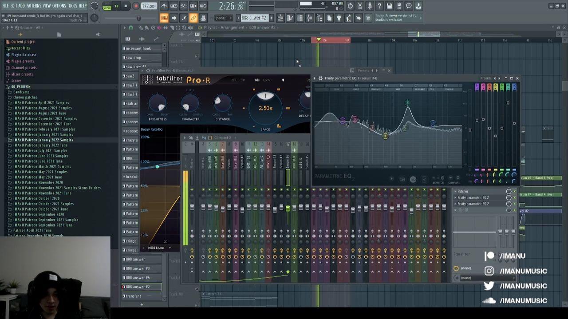
Task: Toggle the loop recording icon
Action: 203,6
